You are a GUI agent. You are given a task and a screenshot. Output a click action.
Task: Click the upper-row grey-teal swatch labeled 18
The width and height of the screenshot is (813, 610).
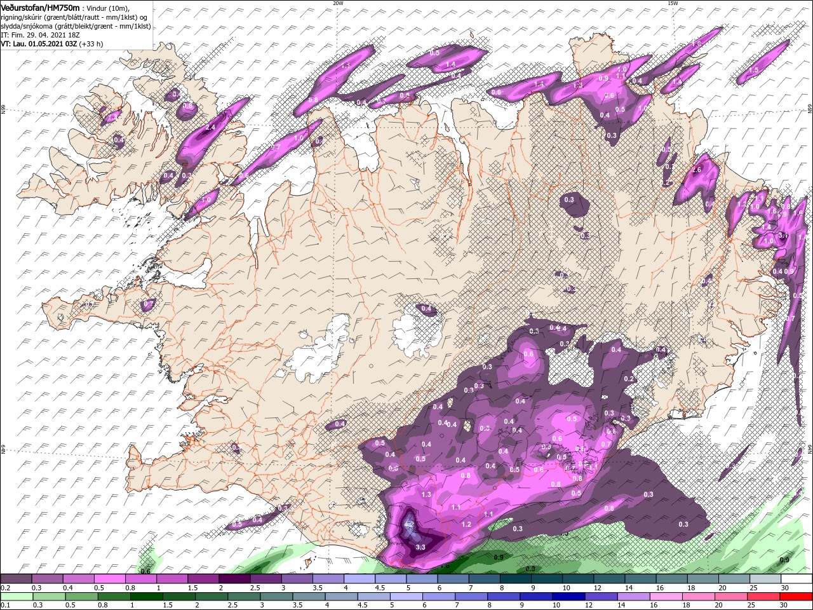tap(702, 579)
